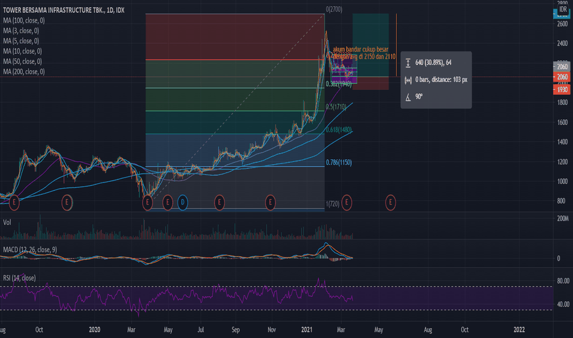Click the 'dengan avg di 2150 dan 2110' note
Image resolution: width=573 pixels, height=338 pixels.
[365, 57]
